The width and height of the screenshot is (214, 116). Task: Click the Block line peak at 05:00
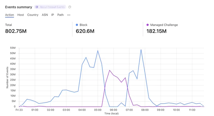pyautogui.click(x=98, y=51)
